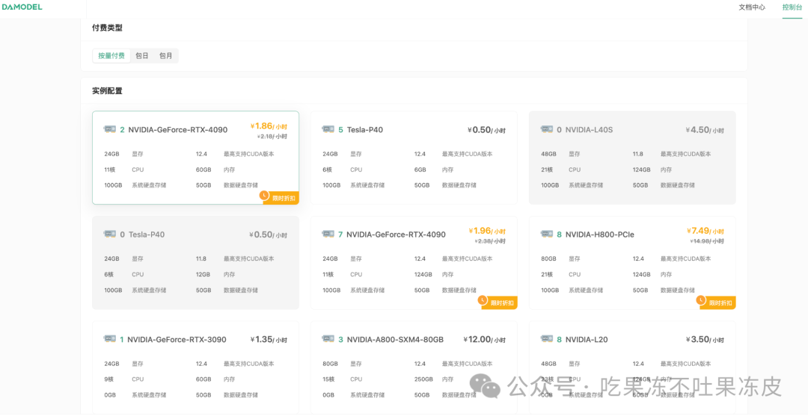Click ¥7.49/小时 price on H800 card
The width and height of the screenshot is (808, 419).
pos(705,231)
